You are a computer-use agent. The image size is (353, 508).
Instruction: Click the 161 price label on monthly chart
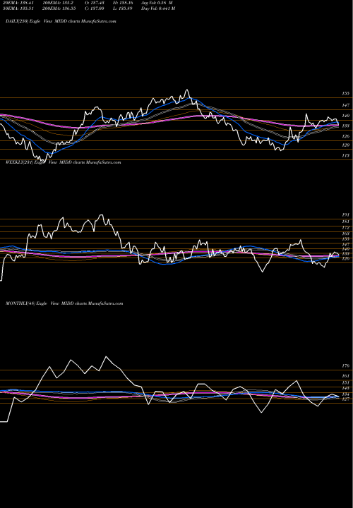pos(346,376)
